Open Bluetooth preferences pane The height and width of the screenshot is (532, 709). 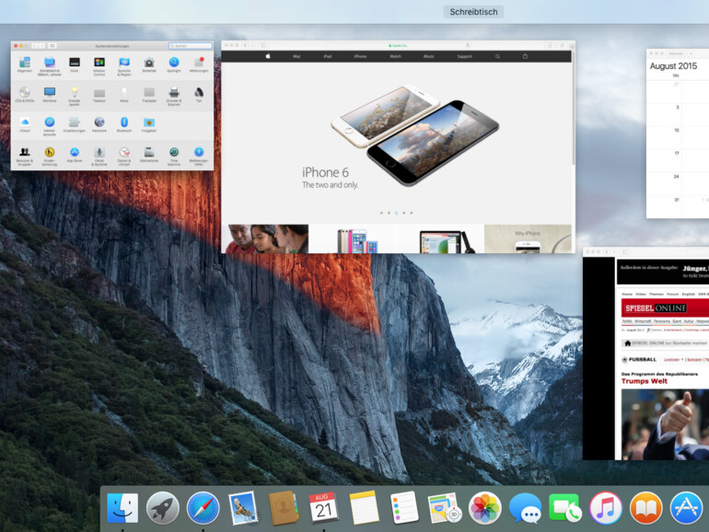coord(124,124)
